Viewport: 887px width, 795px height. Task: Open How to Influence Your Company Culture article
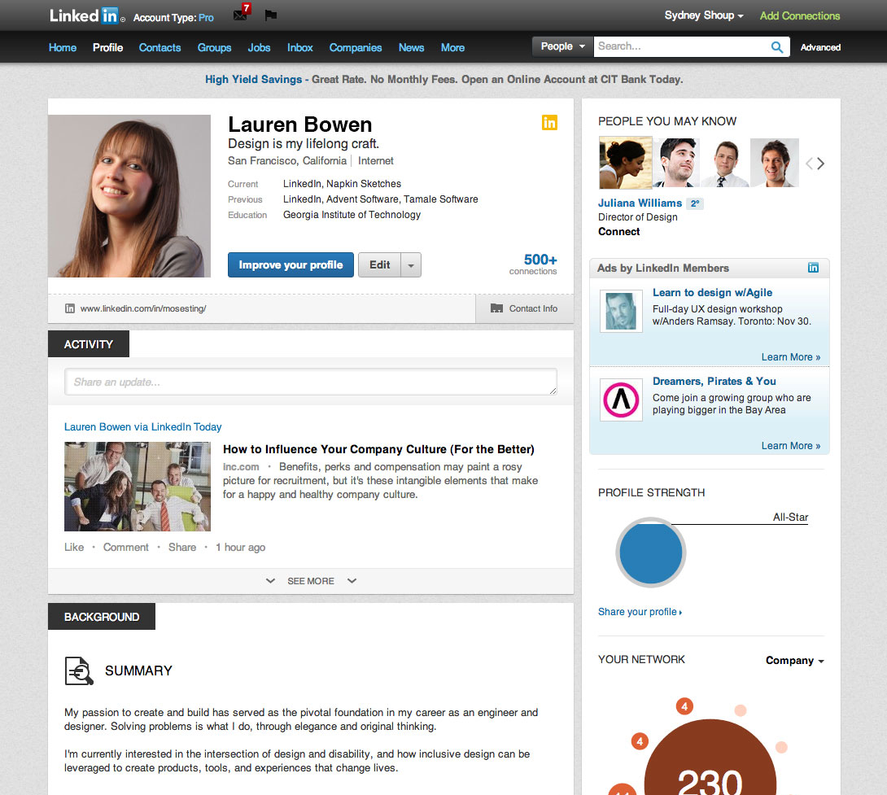[x=378, y=449]
